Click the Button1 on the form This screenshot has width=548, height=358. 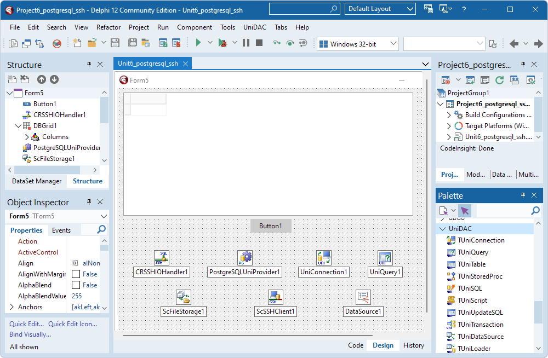point(271,226)
